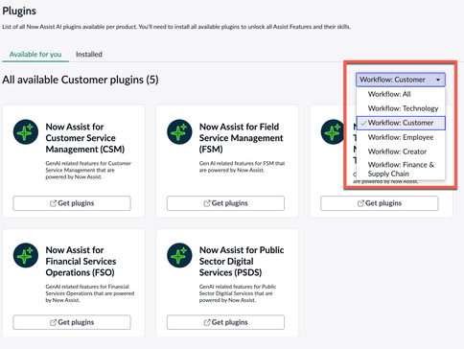Click the external link icon in PSDS Get plugins button
This screenshot has width=464, height=349.
(x=207, y=322)
